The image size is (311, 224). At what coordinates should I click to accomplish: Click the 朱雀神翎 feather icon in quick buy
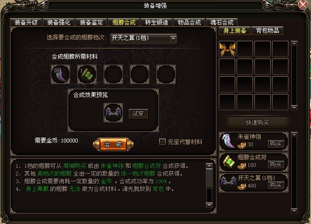228,141
